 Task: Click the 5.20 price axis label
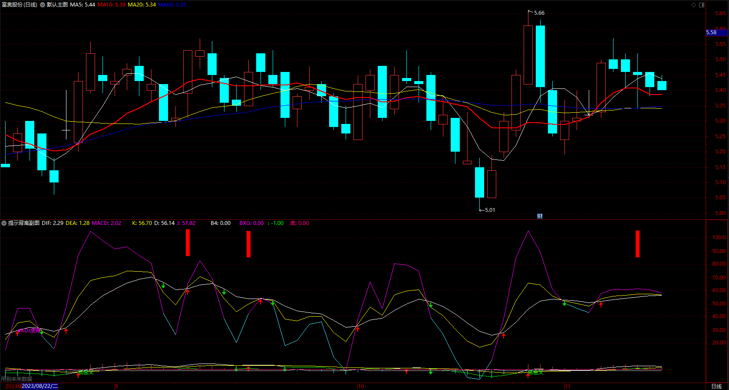pyautogui.click(x=720, y=152)
